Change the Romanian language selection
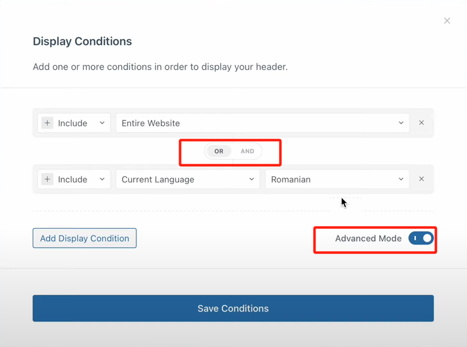Screen dimensions: 467x347 (337, 179)
